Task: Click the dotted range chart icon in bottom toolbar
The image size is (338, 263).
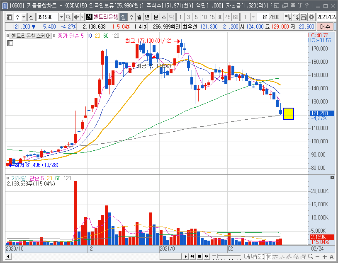Action: coord(261,256)
